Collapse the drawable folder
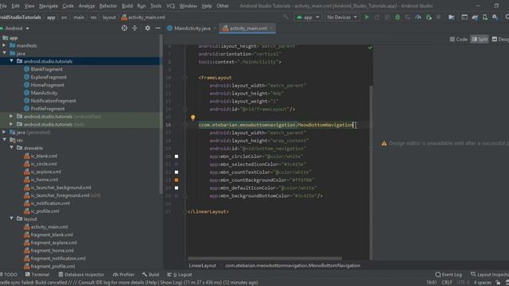 point(11,148)
